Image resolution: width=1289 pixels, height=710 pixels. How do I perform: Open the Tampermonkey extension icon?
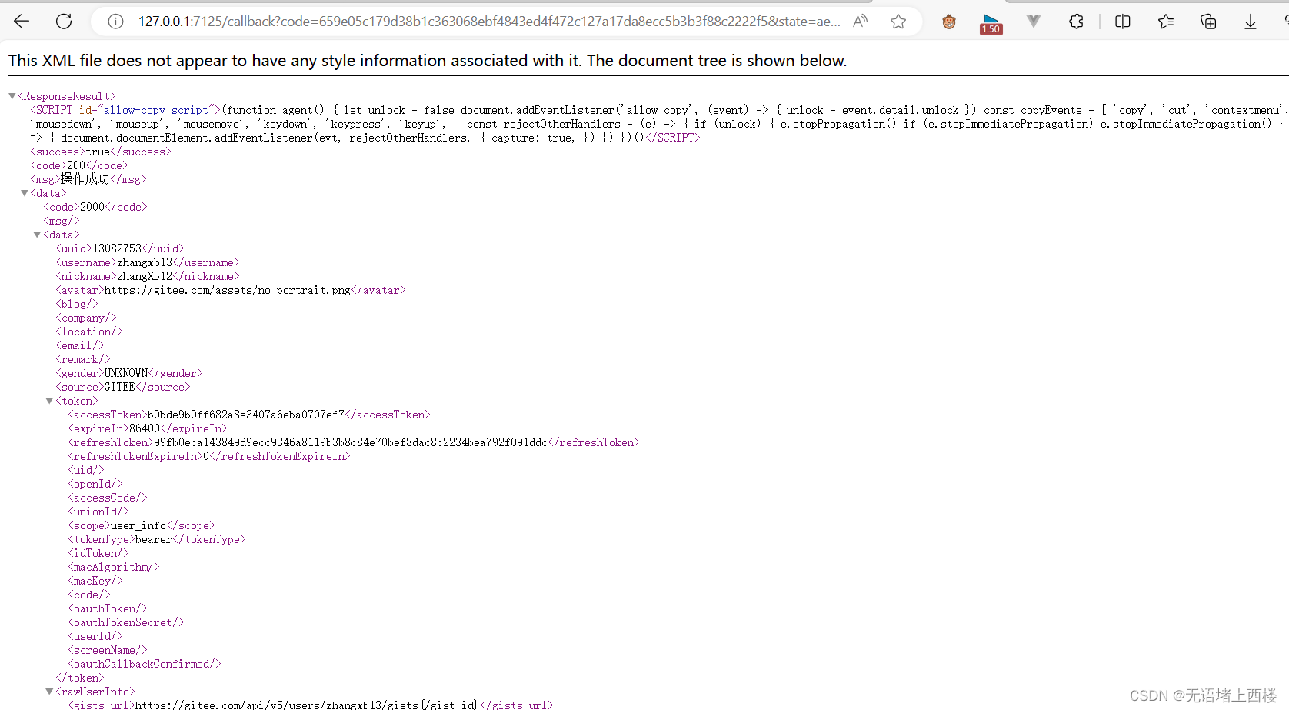[948, 21]
